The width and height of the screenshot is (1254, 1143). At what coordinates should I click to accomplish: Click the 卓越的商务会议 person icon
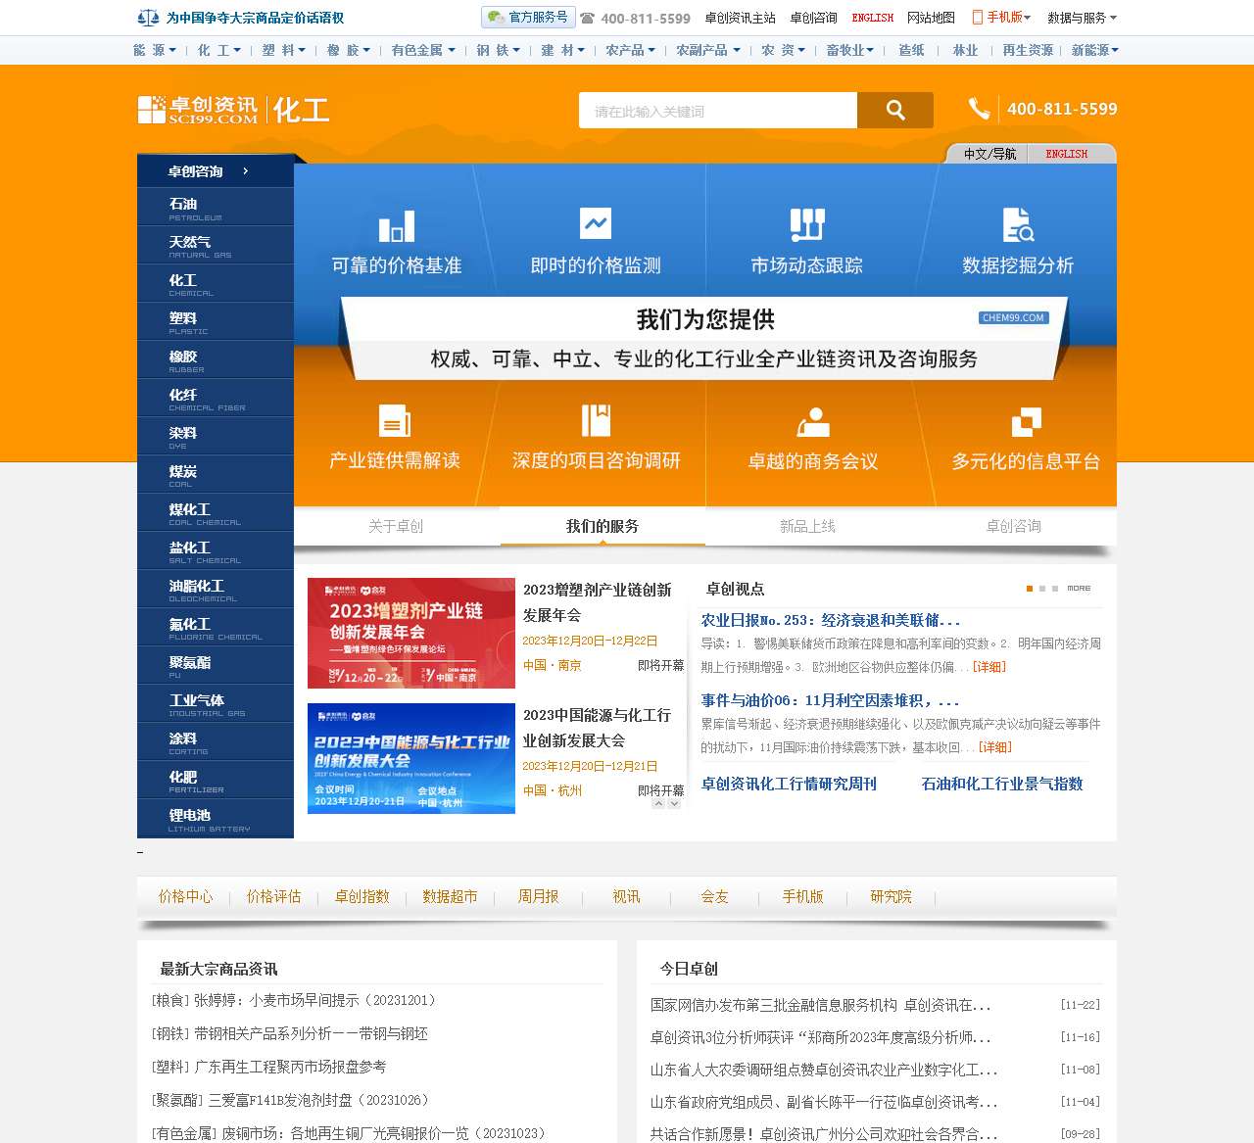click(813, 422)
